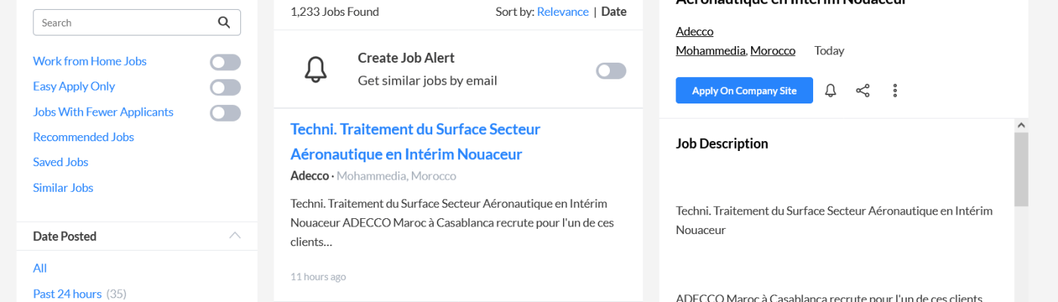The image size is (1058, 302).
Task: Open the three-dot more options menu
Action: [895, 91]
